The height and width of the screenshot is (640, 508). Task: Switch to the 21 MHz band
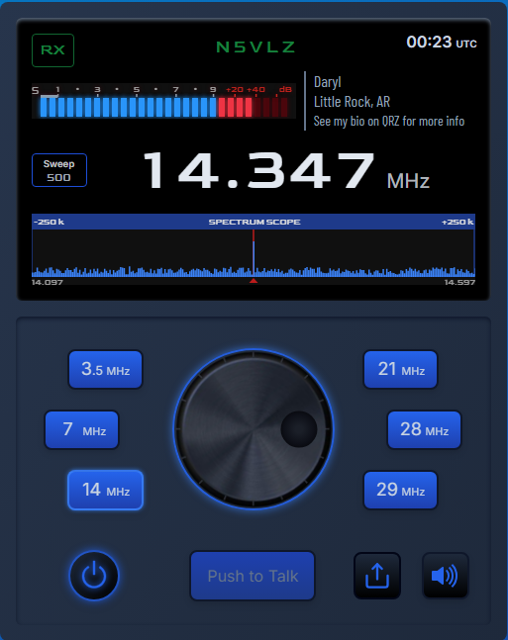click(400, 369)
